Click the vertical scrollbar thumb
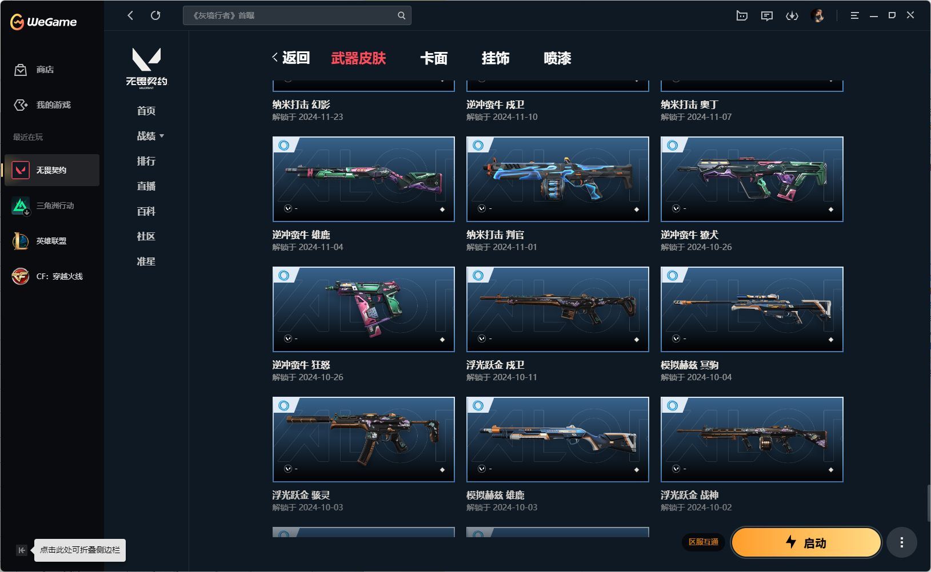This screenshot has width=931, height=572. pos(928,502)
